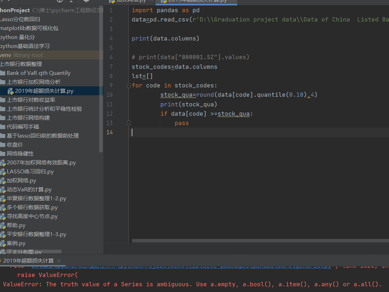Collapse the for loop with the line 9 fold arrow
The image size is (389, 292).
pyautogui.click(x=128, y=85)
